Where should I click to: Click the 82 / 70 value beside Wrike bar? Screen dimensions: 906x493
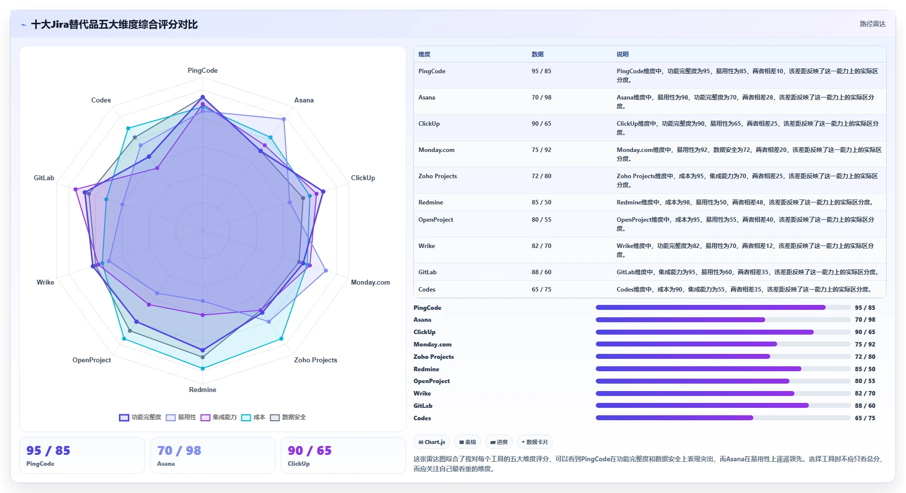point(865,394)
